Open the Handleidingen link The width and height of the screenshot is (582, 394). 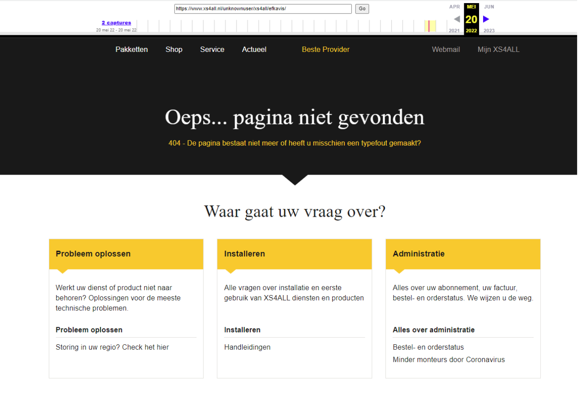pyautogui.click(x=247, y=347)
